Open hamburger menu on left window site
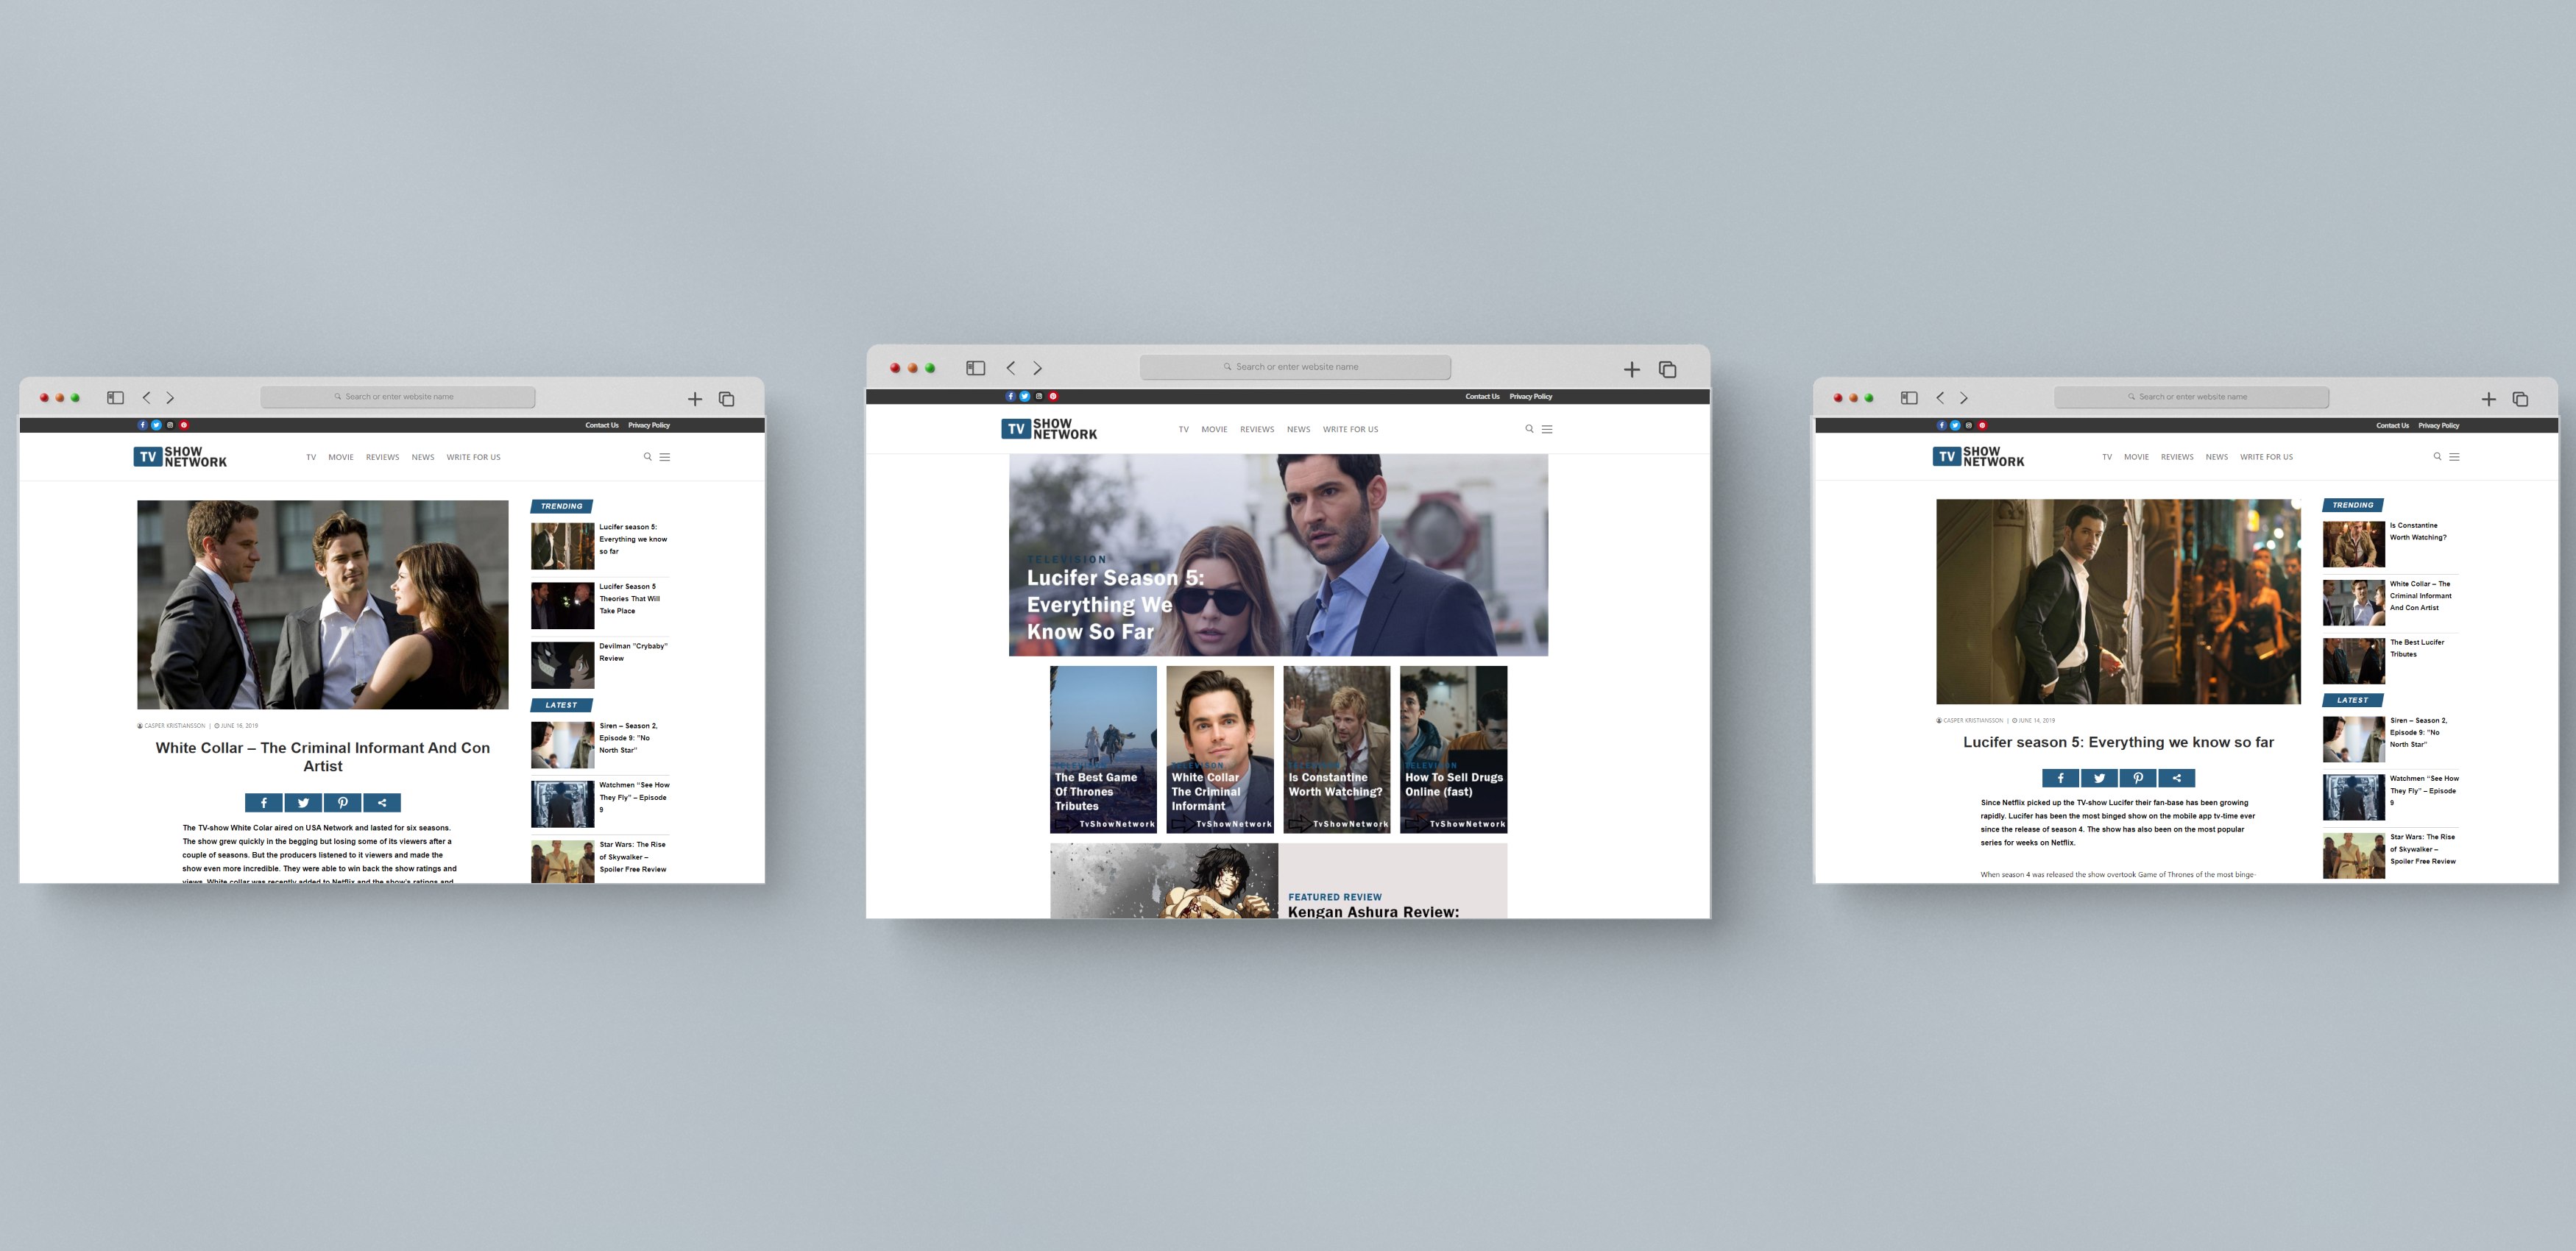This screenshot has height=1251, width=2576. coord(665,457)
